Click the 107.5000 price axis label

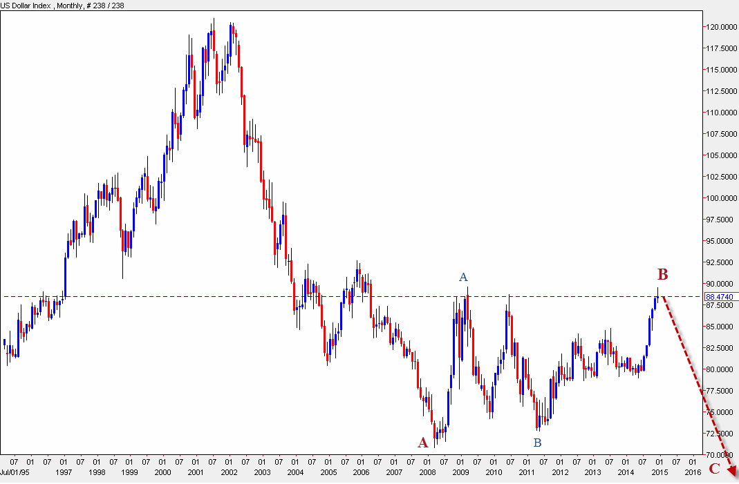[x=720, y=134]
